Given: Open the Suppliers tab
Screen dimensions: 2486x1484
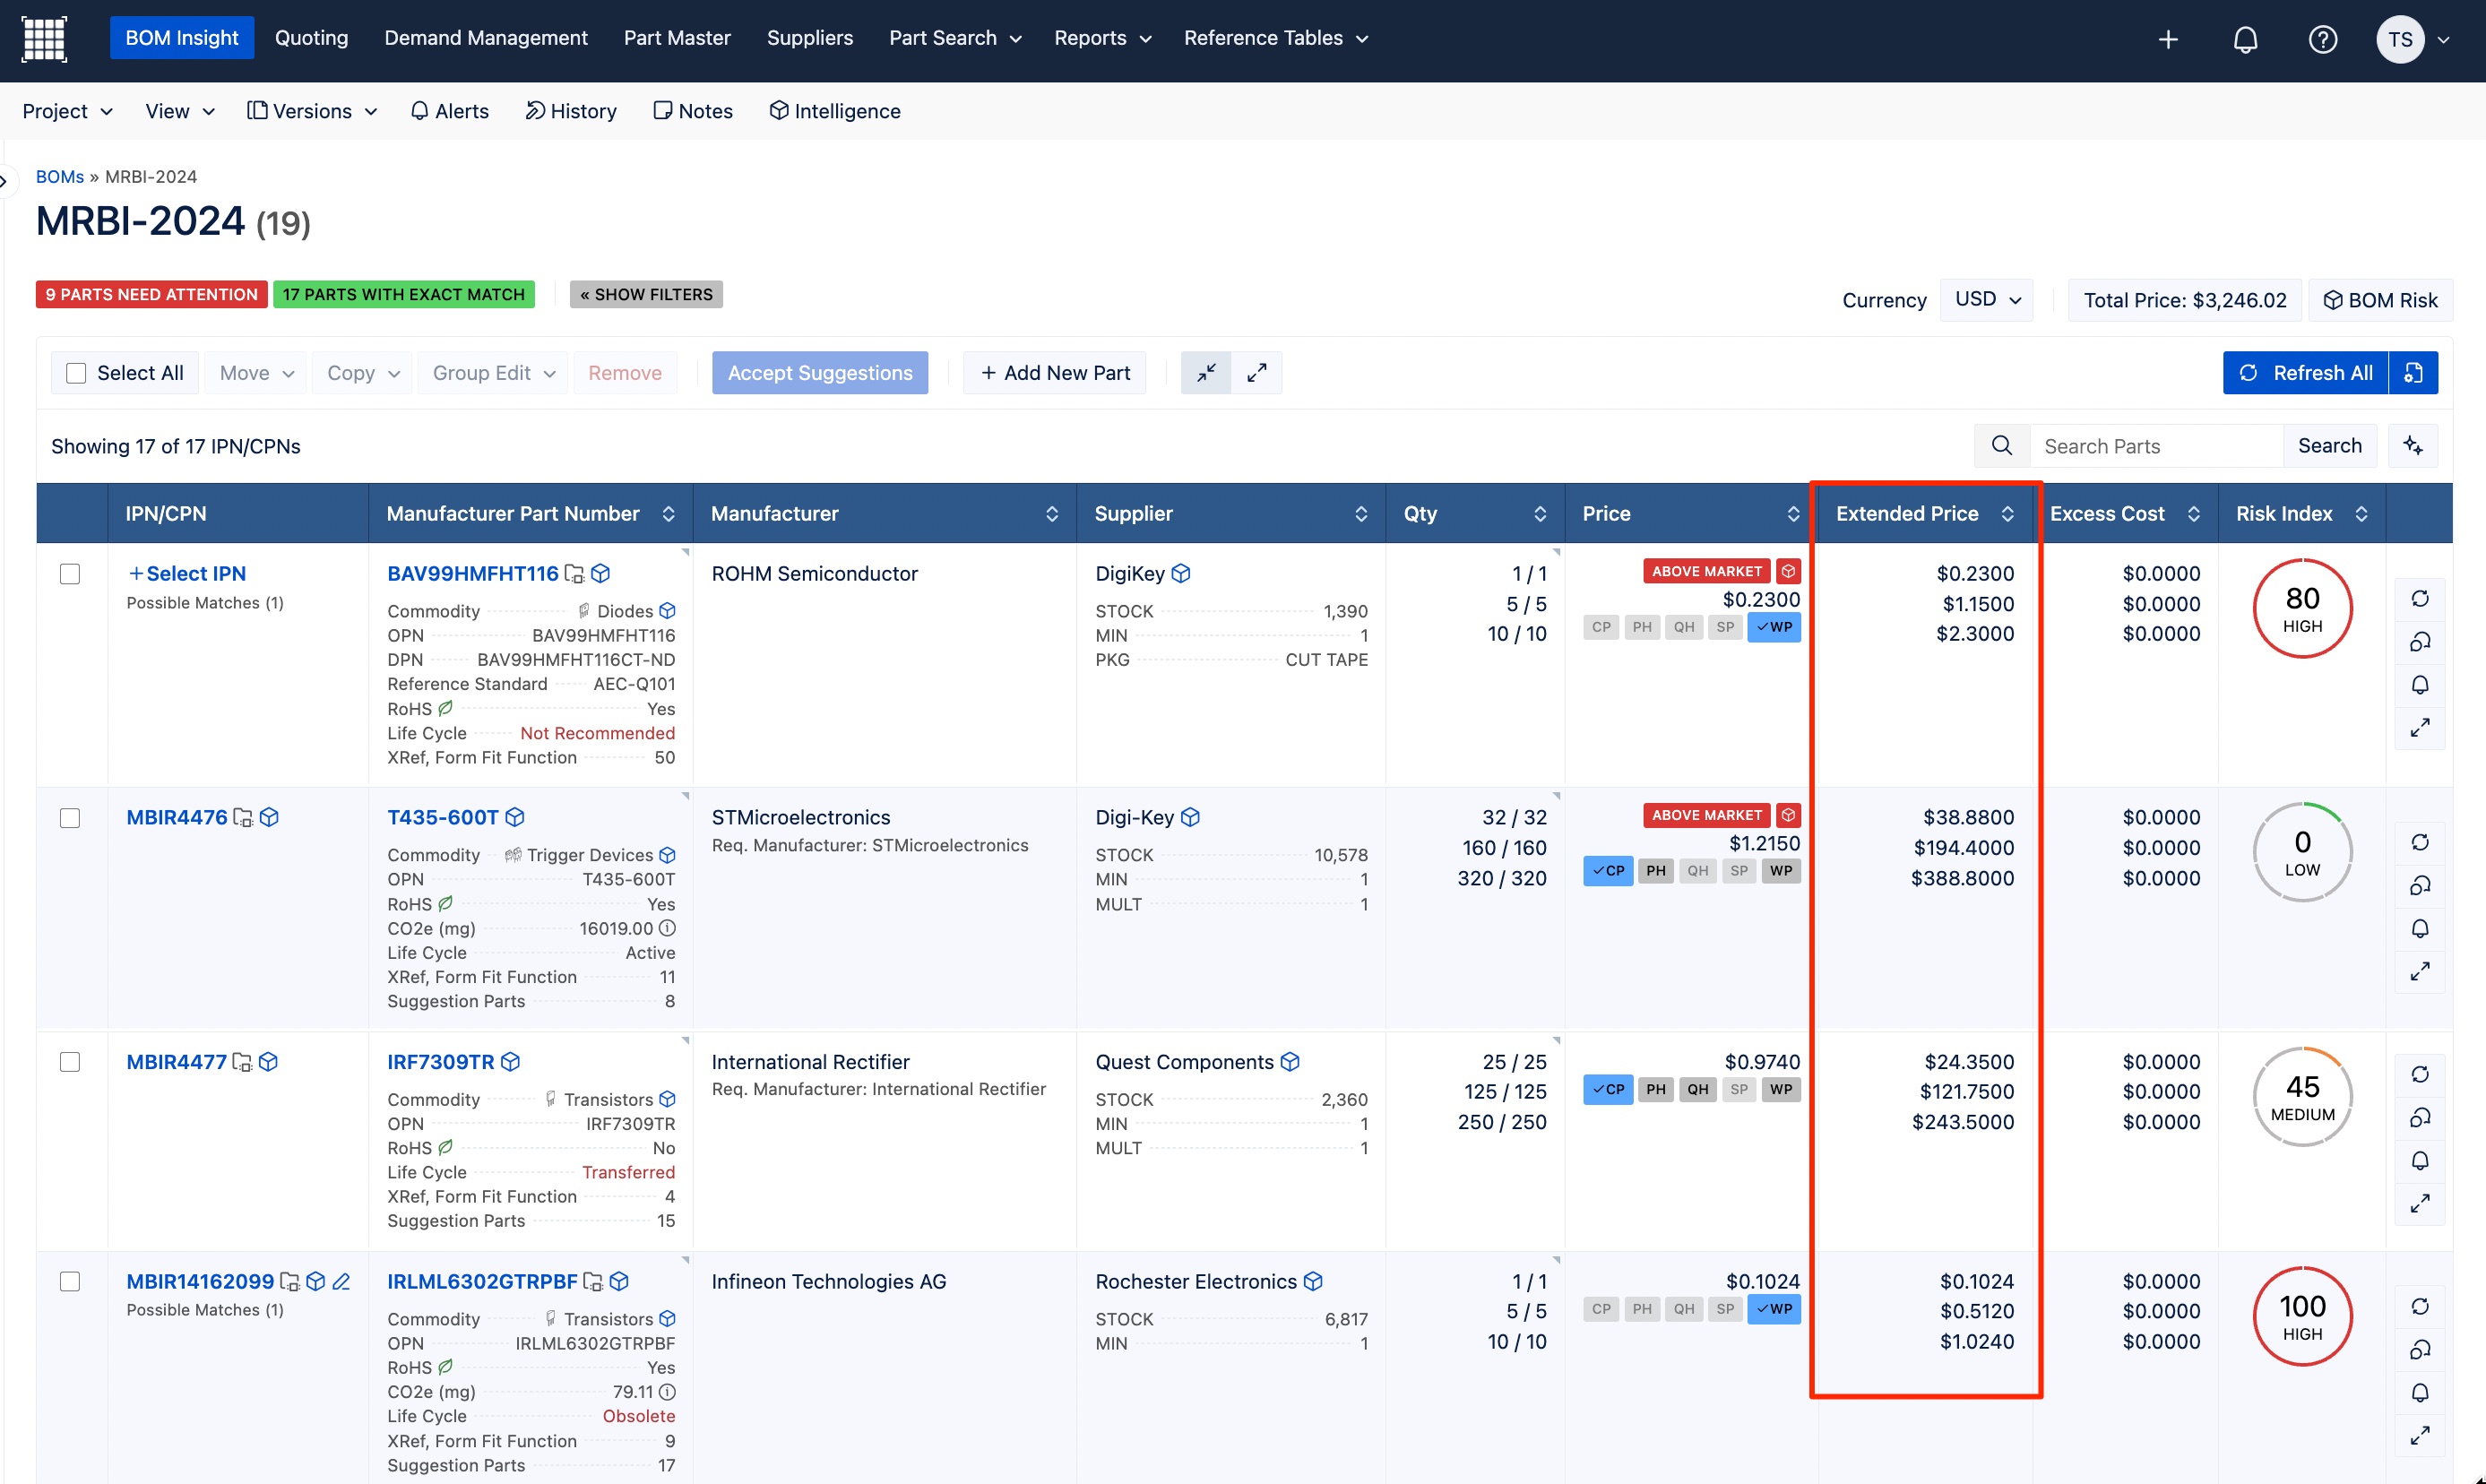Looking at the screenshot, I should (x=809, y=38).
